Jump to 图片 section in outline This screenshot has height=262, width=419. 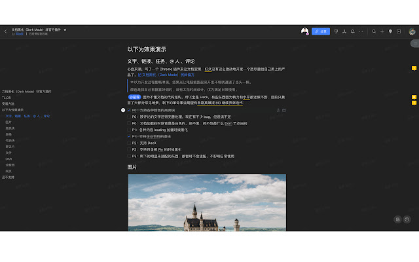point(9,122)
